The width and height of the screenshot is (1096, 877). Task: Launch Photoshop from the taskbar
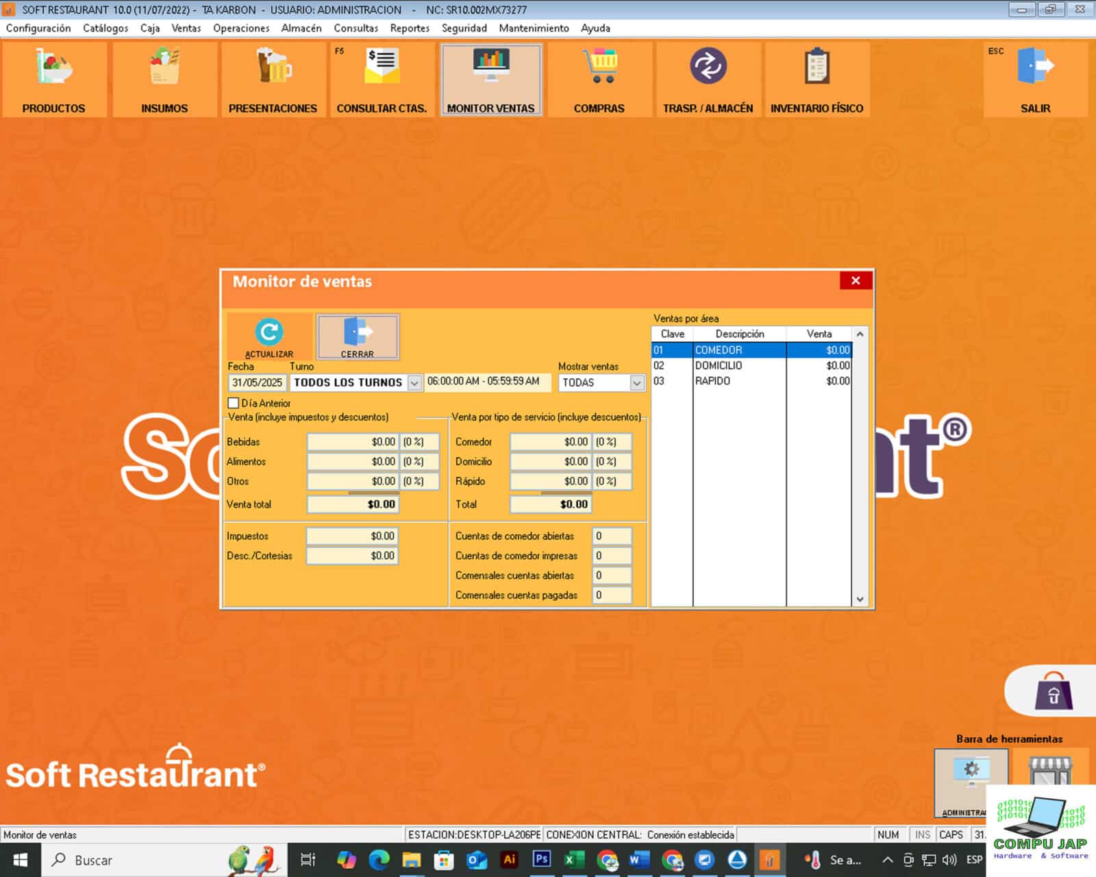[x=542, y=860]
